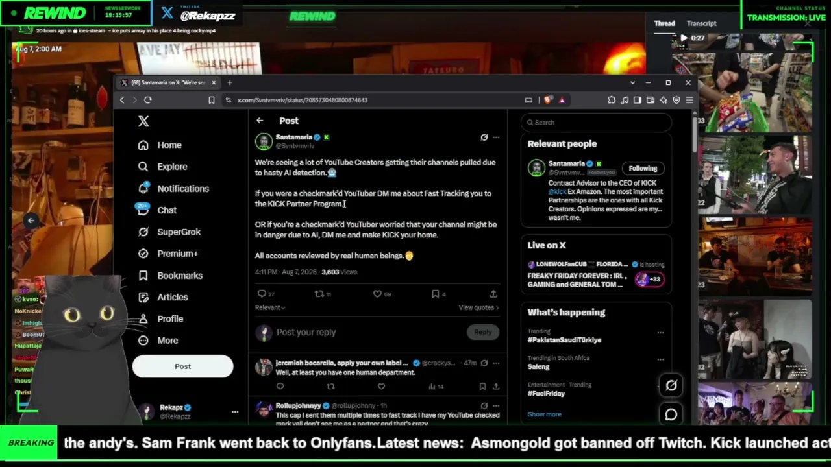Open the three-dot menu on Santamaria's post
The width and height of the screenshot is (831, 467).
tap(496, 138)
